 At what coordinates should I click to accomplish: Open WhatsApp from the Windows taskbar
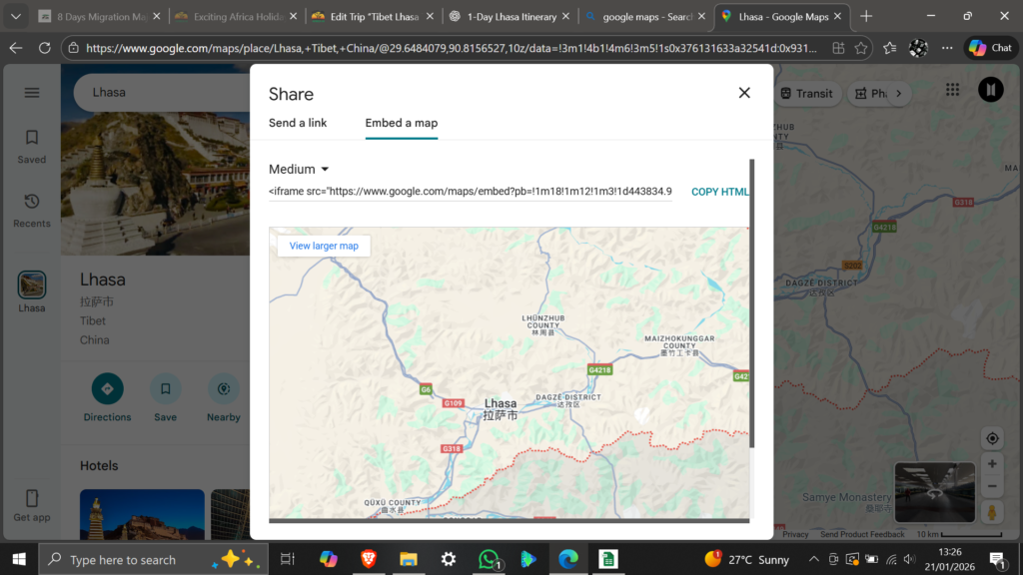point(488,559)
